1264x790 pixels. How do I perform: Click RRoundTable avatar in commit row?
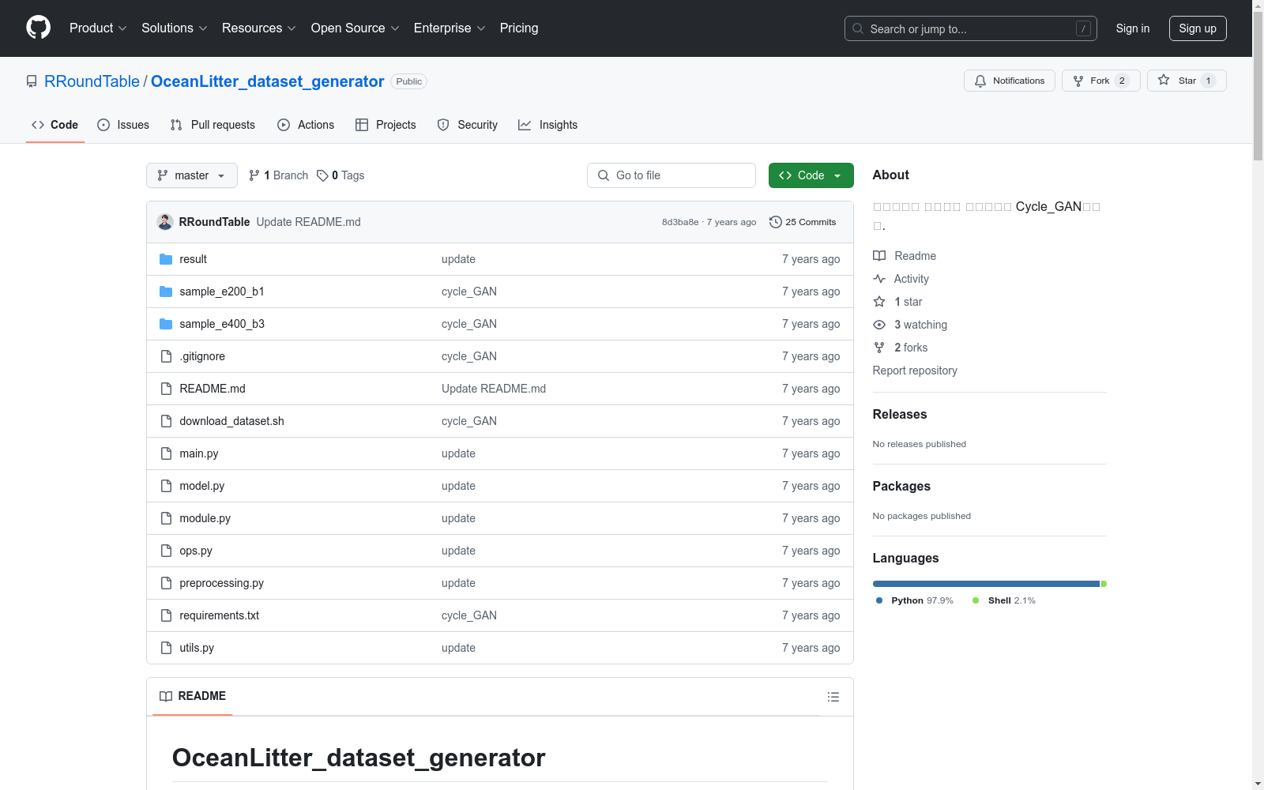tap(165, 222)
